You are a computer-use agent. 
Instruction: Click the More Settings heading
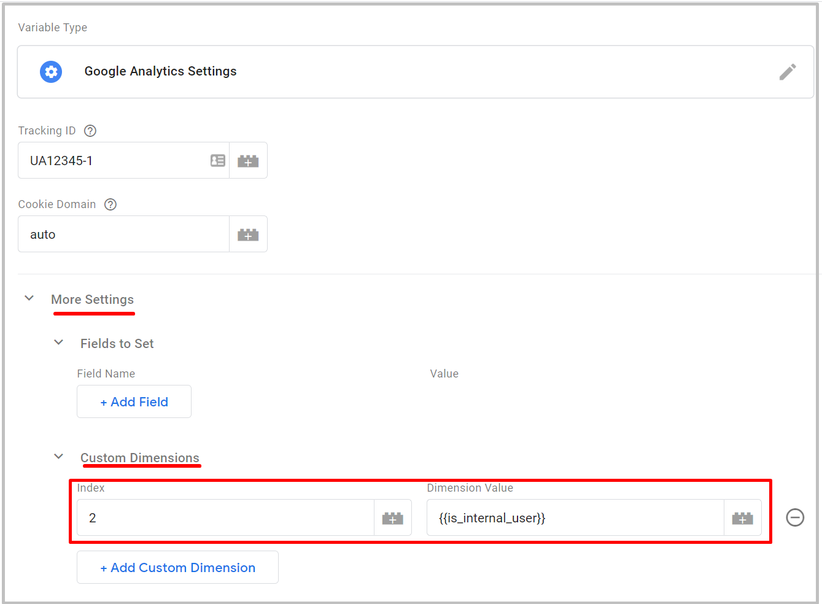coord(92,300)
